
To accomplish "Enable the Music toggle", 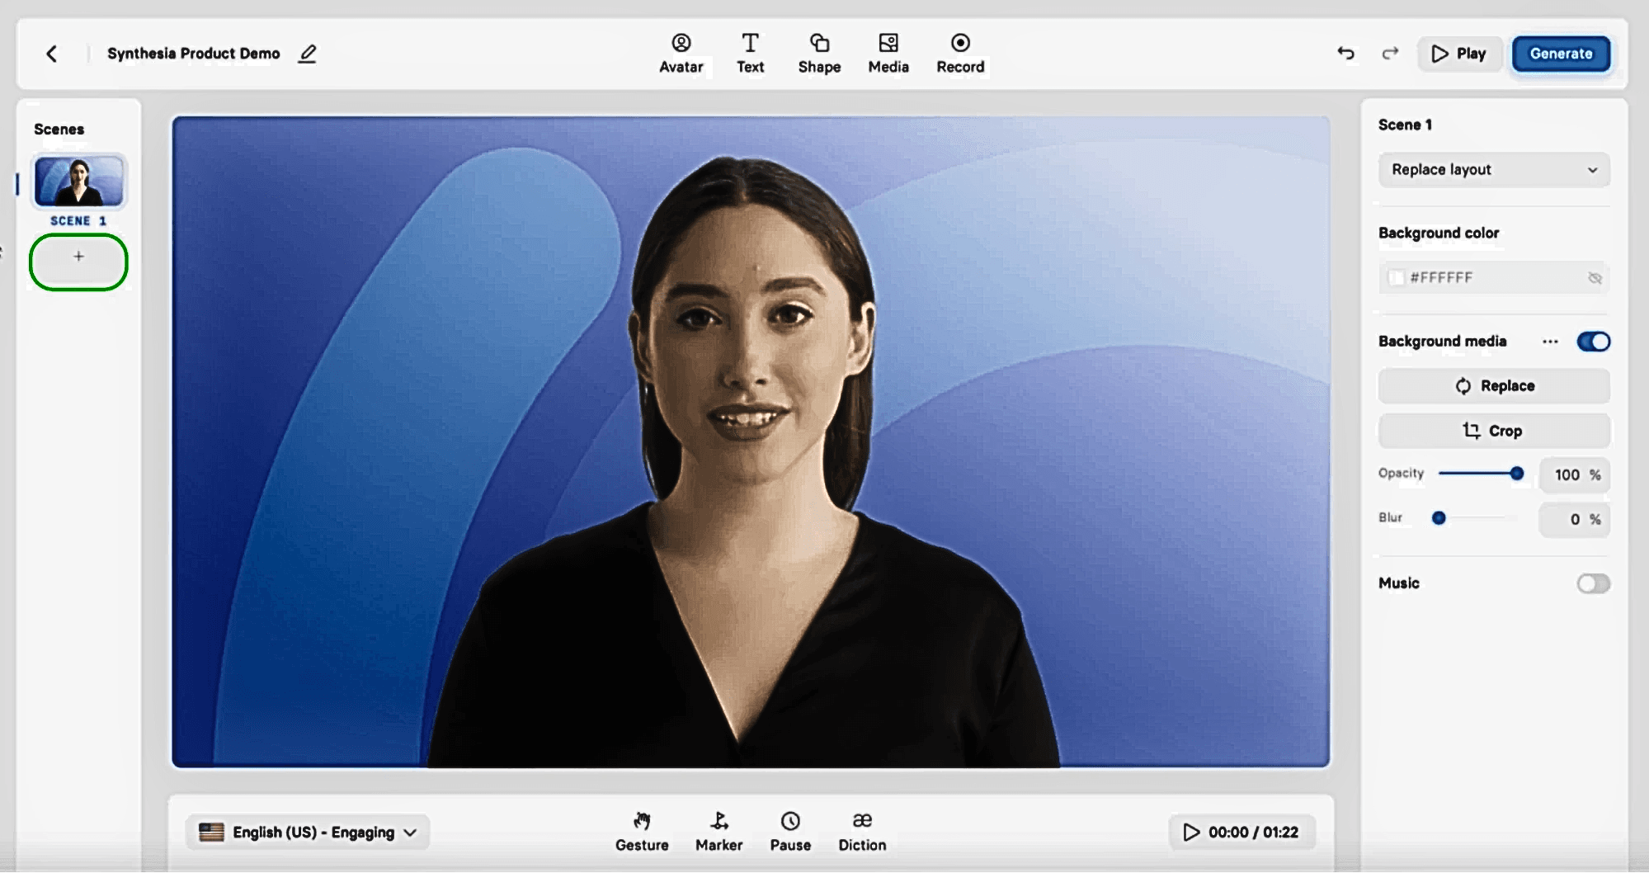I will point(1593,584).
